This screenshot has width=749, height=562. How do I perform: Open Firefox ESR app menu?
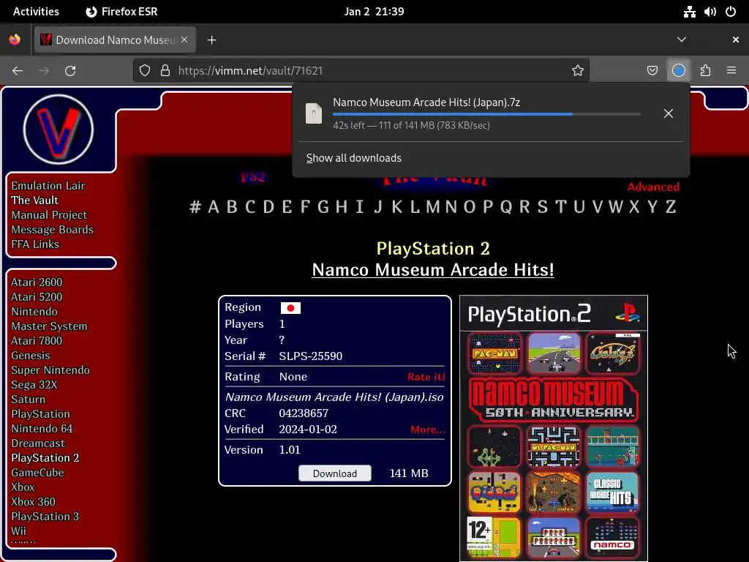[x=121, y=12]
